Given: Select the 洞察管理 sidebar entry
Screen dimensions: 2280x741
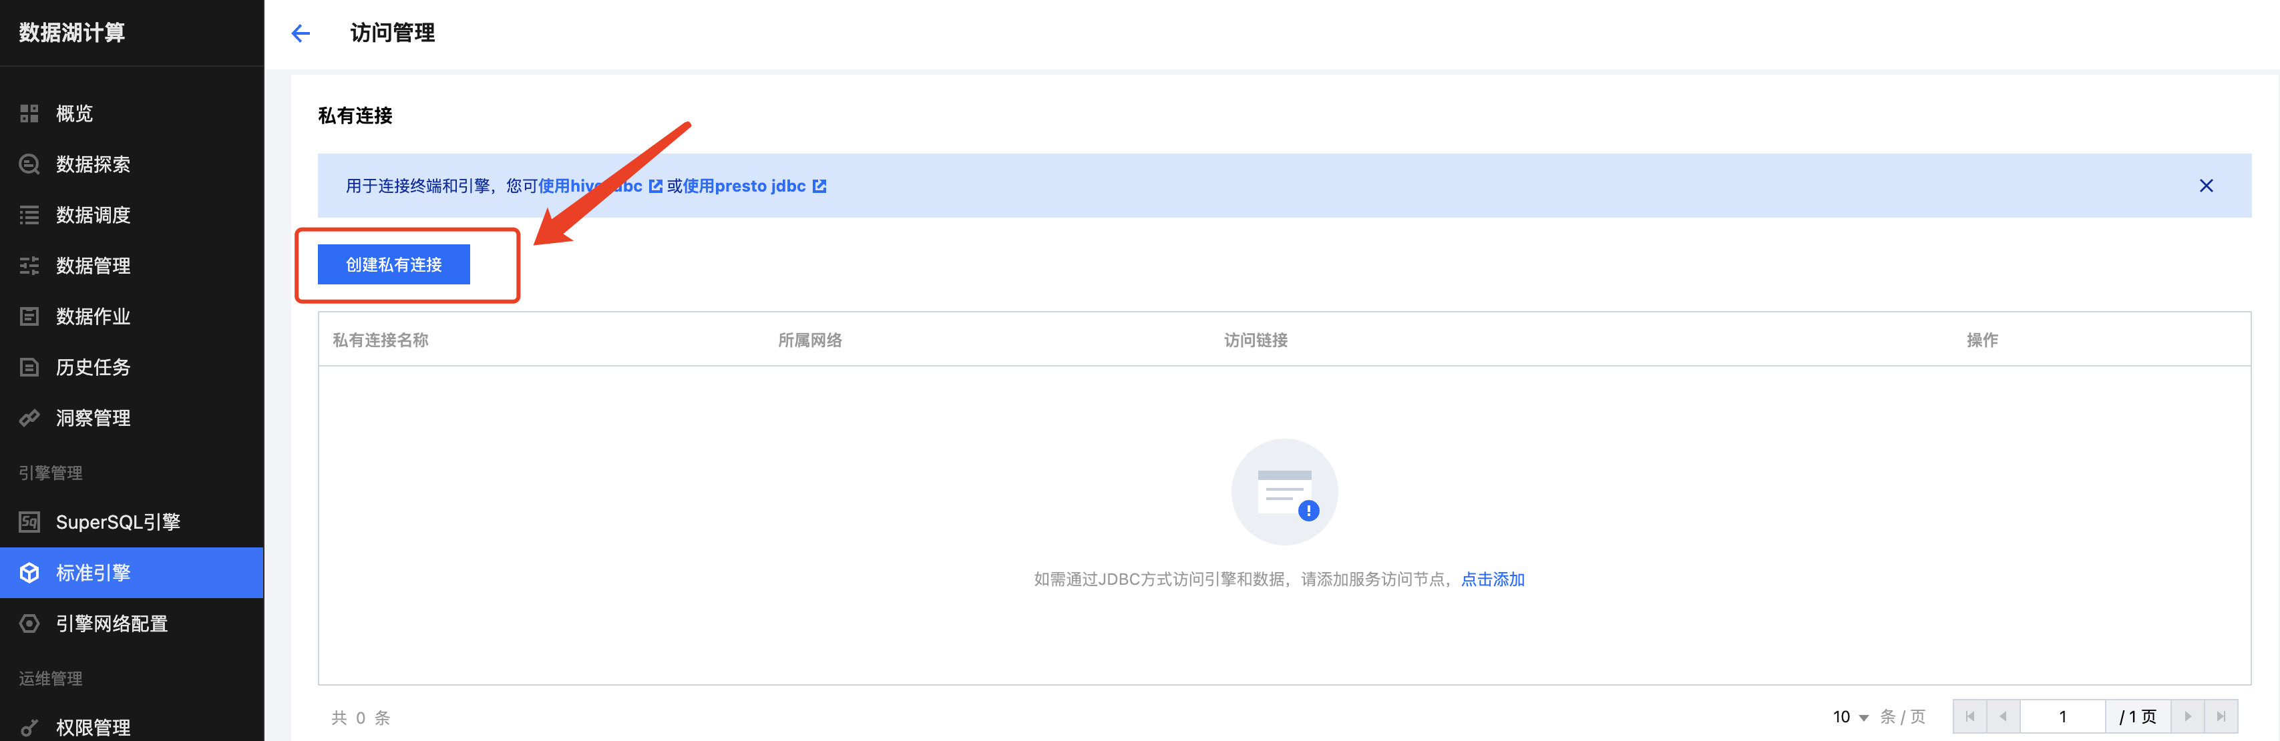Looking at the screenshot, I should pos(93,419).
